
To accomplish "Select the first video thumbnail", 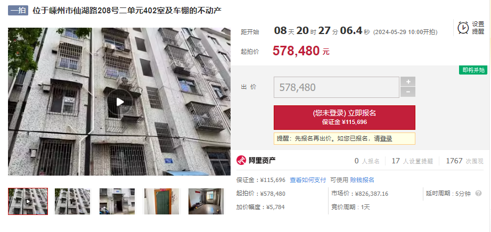I will click(28, 201).
